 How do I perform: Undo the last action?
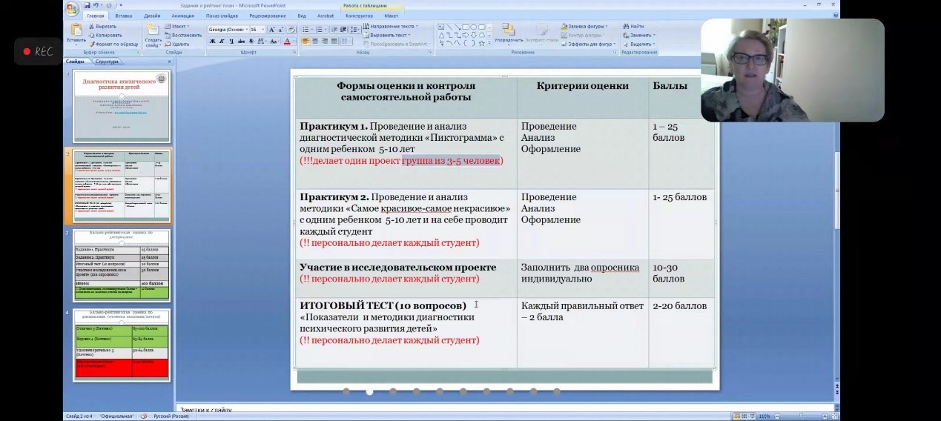click(96, 5)
